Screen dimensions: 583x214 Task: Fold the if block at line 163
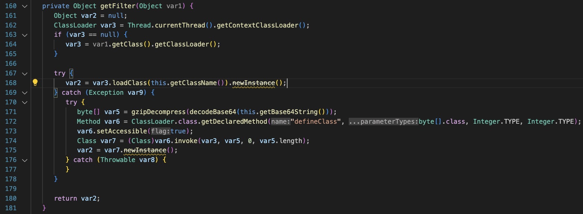point(25,35)
